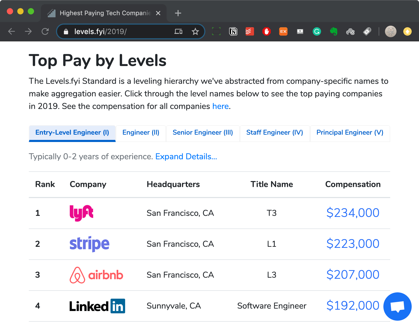Click the L1 title cell
Screen dimensions: 419x328
click(272, 244)
